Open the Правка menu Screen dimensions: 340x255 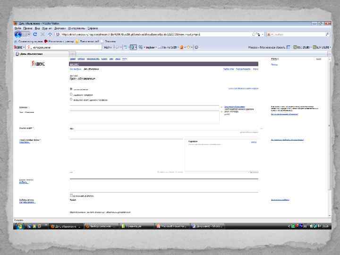point(28,28)
